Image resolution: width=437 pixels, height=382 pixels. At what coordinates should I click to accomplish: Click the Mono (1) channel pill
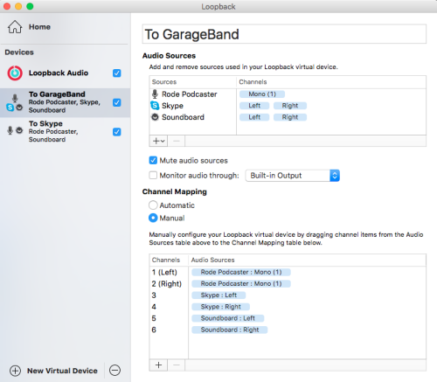click(x=262, y=94)
